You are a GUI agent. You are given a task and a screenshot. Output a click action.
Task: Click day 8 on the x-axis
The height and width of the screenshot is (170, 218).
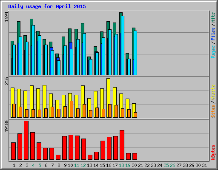click(59, 165)
